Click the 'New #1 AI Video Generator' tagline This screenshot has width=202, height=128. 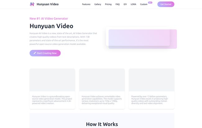[49, 19]
